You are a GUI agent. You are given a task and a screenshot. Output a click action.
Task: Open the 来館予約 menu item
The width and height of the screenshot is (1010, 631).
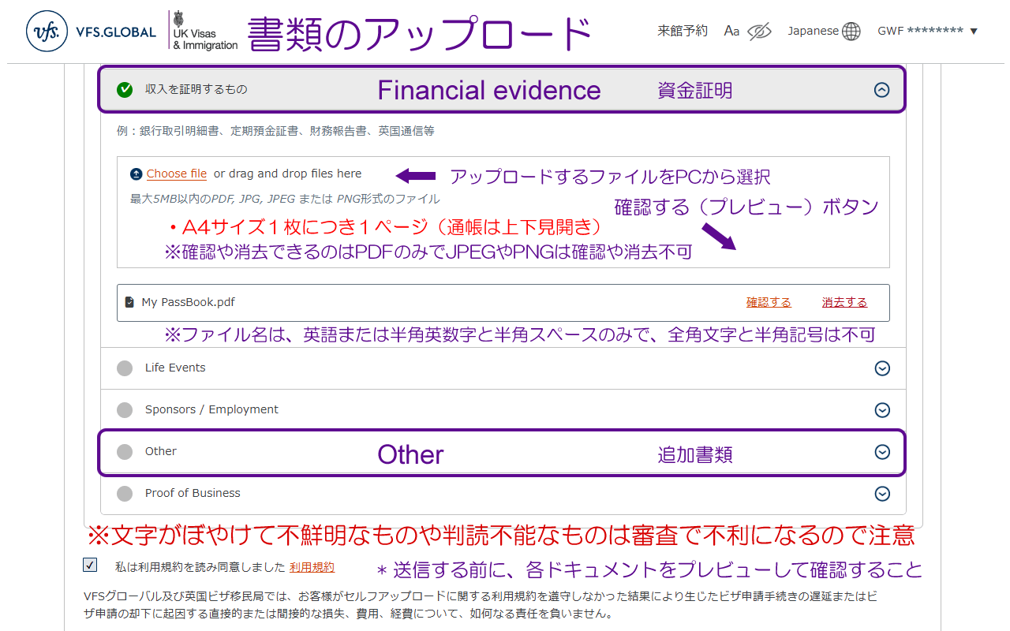click(x=683, y=32)
